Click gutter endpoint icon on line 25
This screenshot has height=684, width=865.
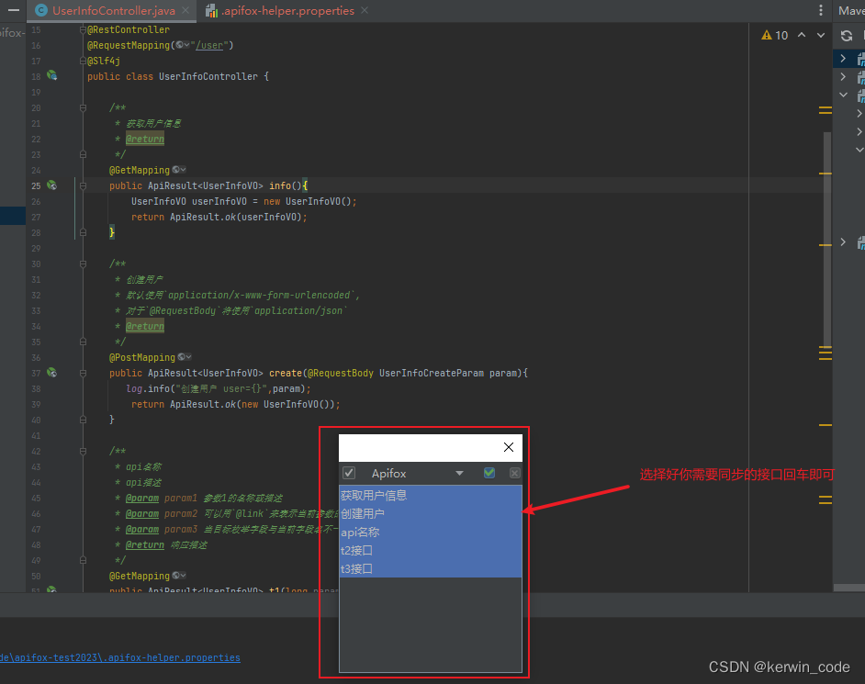pos(51,185)
